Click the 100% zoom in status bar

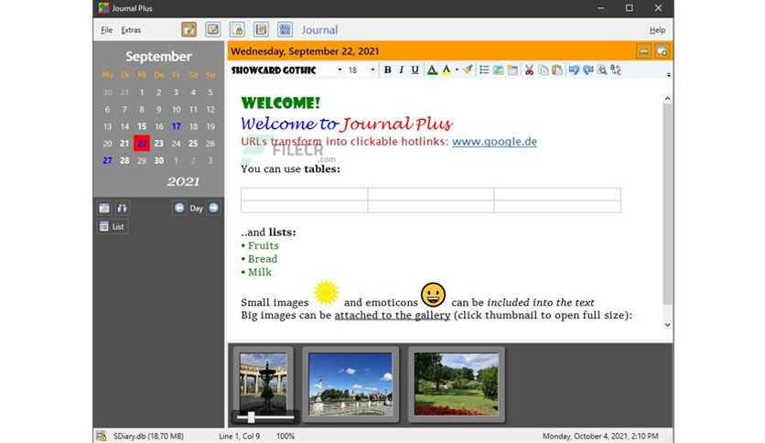pos(286,437)
